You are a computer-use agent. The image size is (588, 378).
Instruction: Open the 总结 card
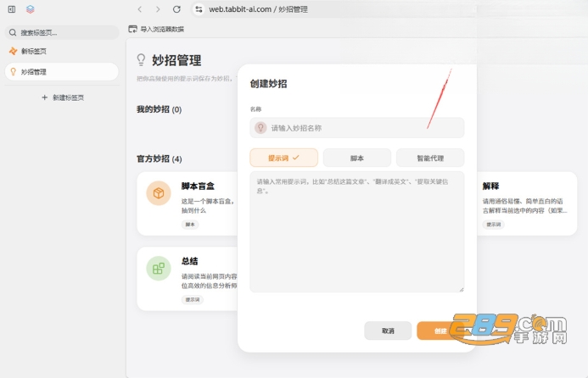click(x=188, y=279)
